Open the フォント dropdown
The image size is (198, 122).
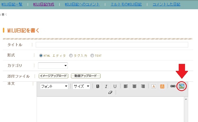[x=54, y=86]
